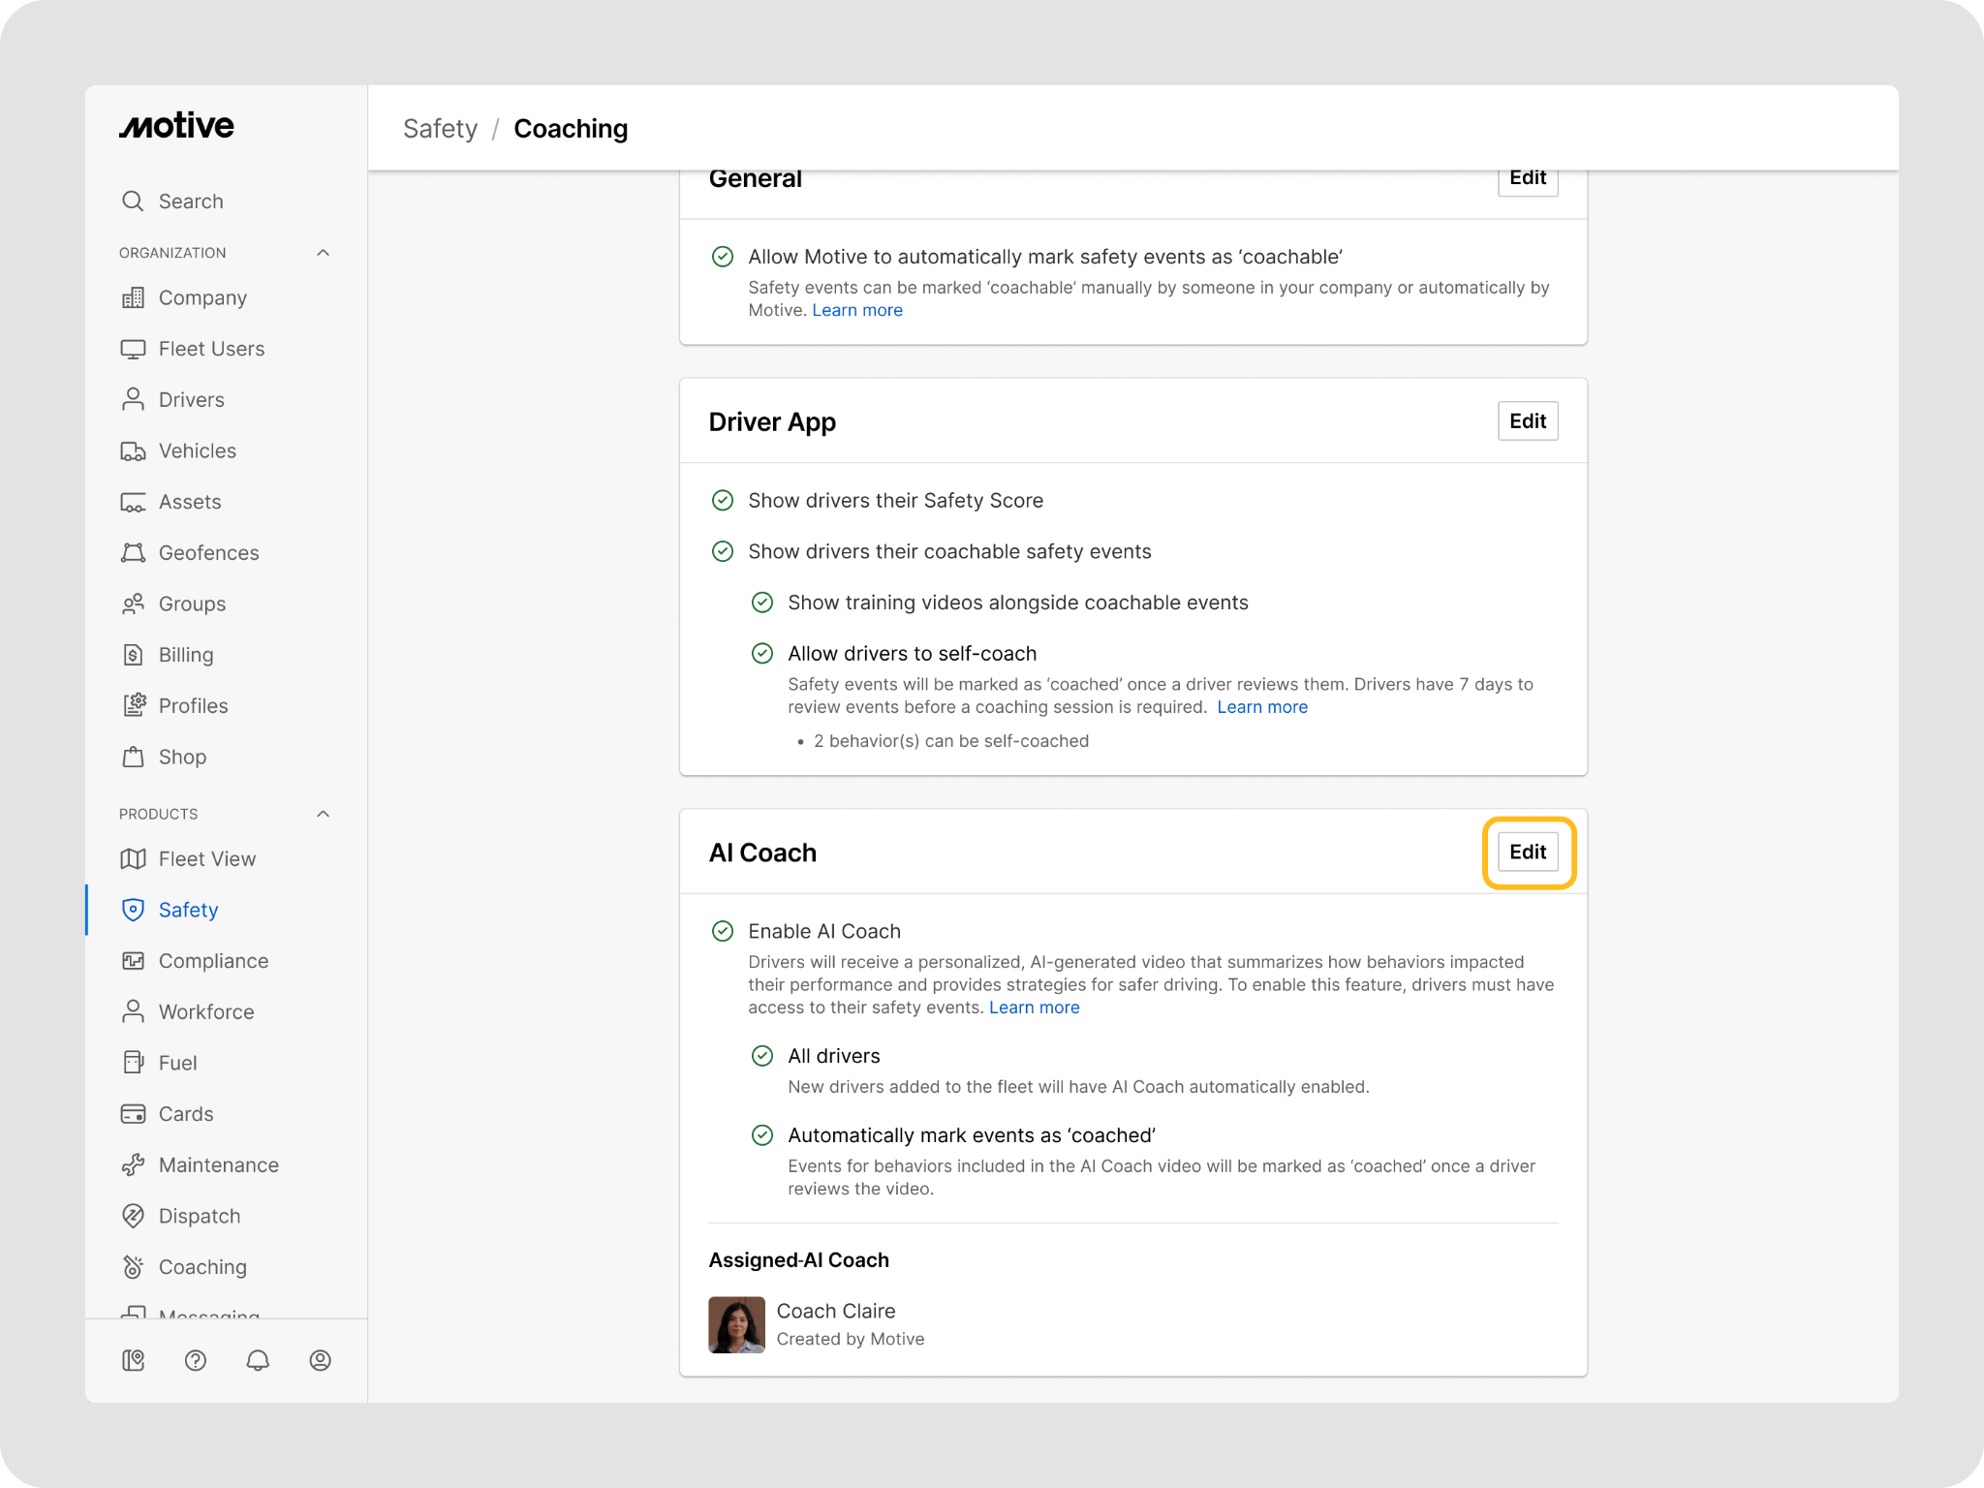Toggle Allow drivers to self-coach check

pyautogui.click(x=762, y=654)
